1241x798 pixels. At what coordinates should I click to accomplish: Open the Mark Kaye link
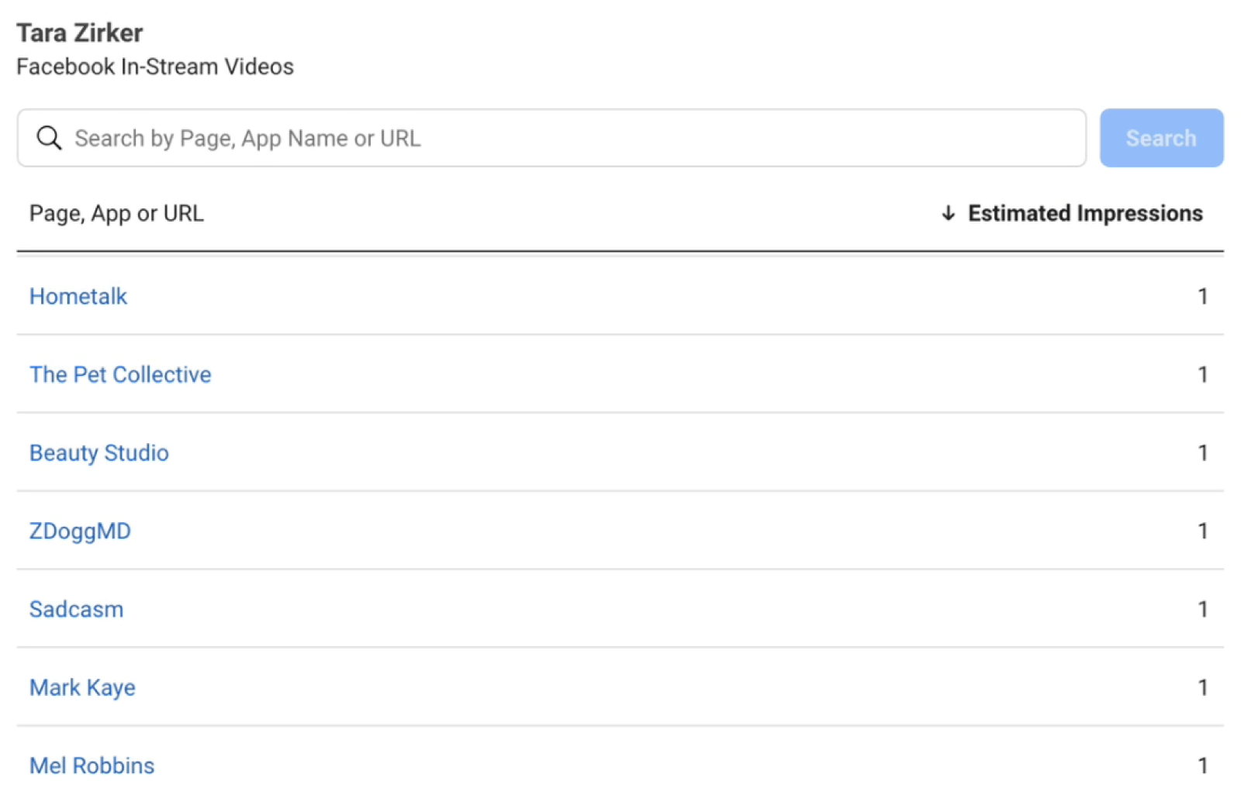click(82, 688)
